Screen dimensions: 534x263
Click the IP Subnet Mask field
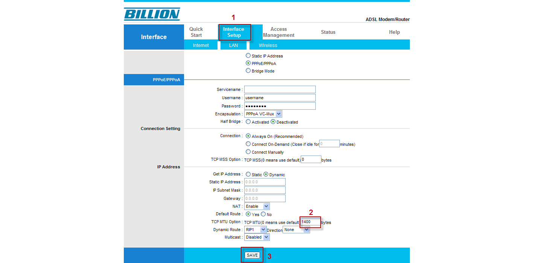point(265,190)
